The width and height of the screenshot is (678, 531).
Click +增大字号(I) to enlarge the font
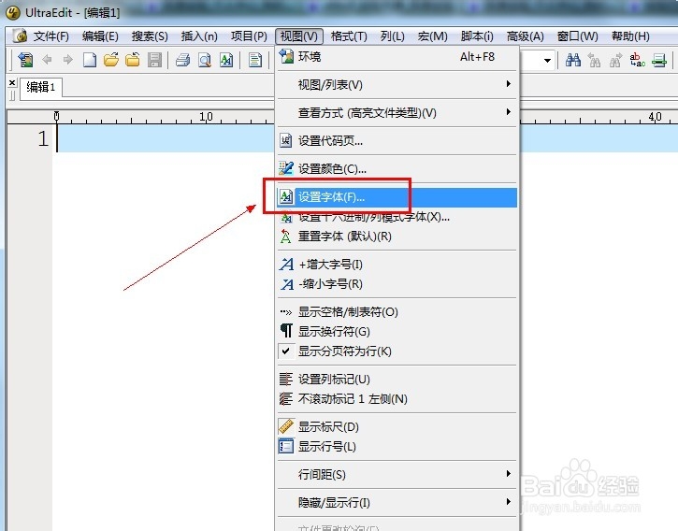coord(397,265)
